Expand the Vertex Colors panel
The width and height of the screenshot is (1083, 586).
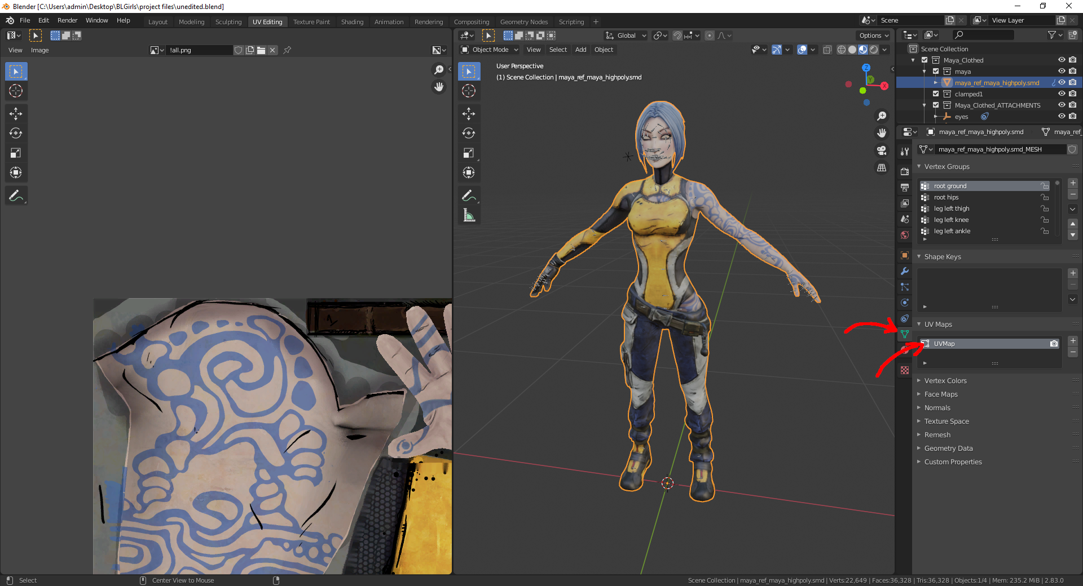coord(945,381)
